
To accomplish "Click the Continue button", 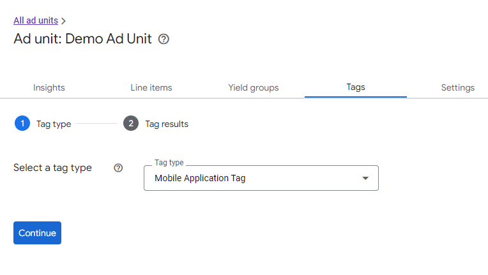I will 37,233.
